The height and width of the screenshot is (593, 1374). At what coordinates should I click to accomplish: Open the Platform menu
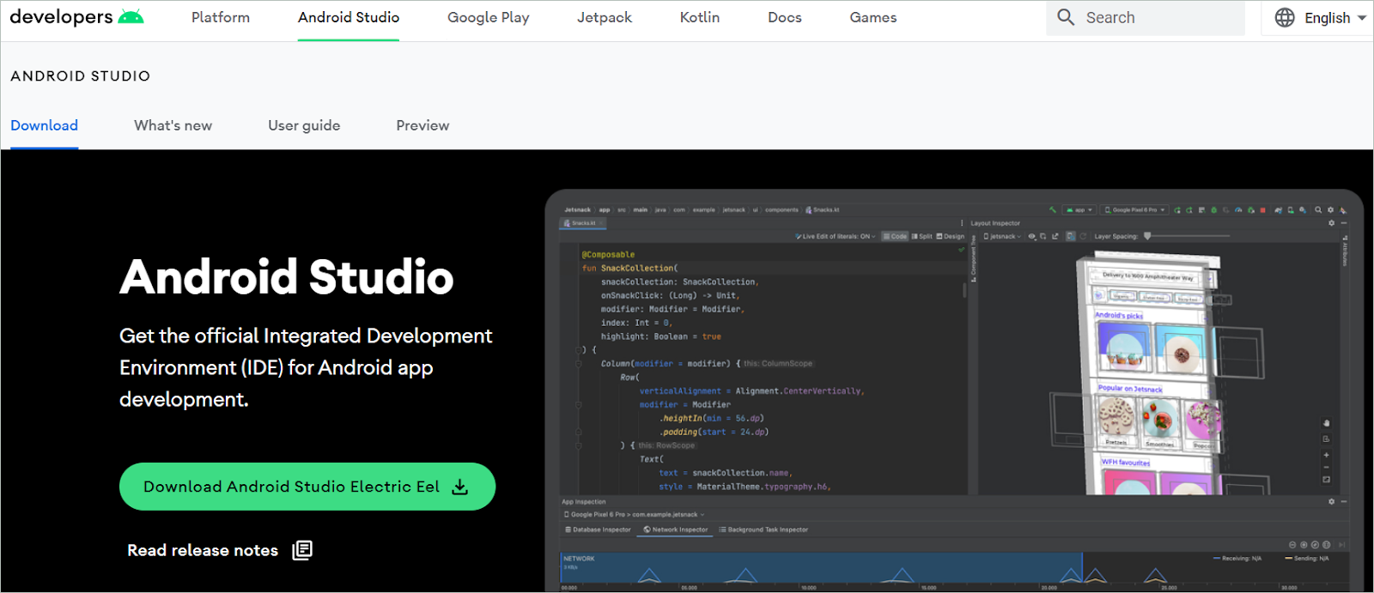(221, 17)
